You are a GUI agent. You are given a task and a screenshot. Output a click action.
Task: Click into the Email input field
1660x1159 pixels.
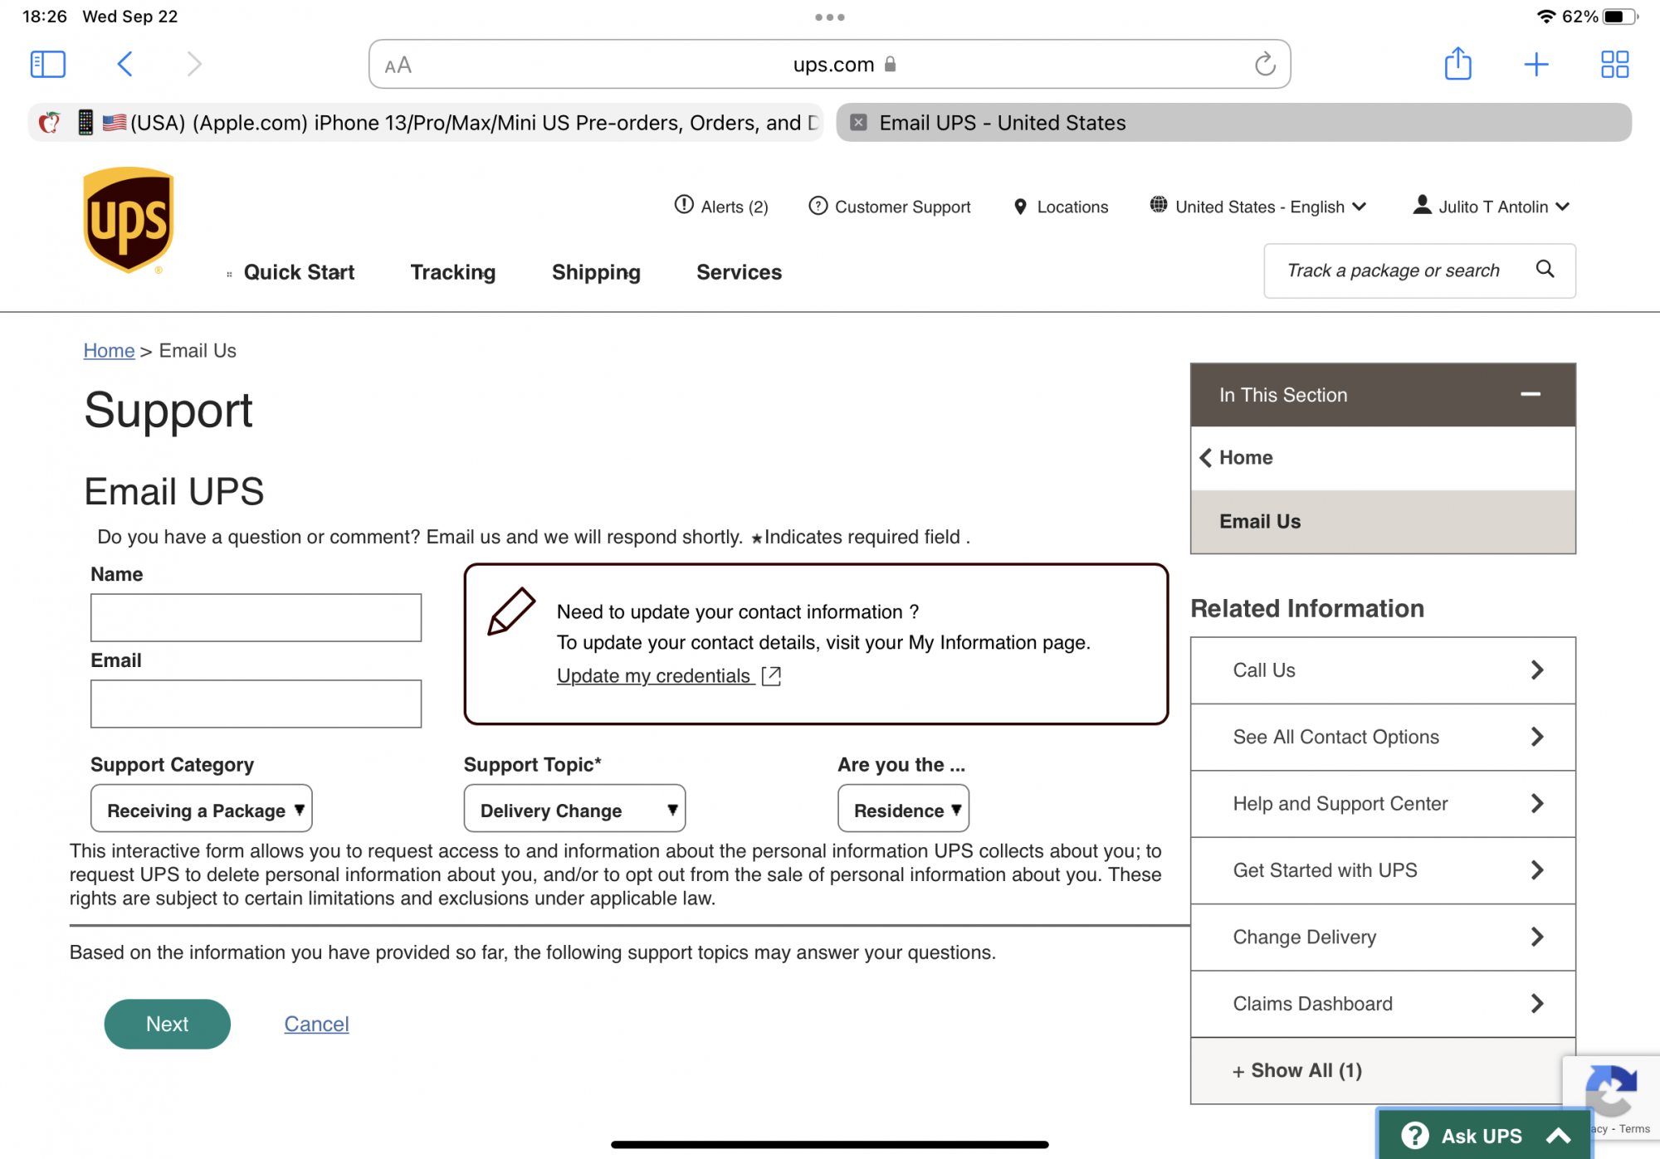point(256,704)
